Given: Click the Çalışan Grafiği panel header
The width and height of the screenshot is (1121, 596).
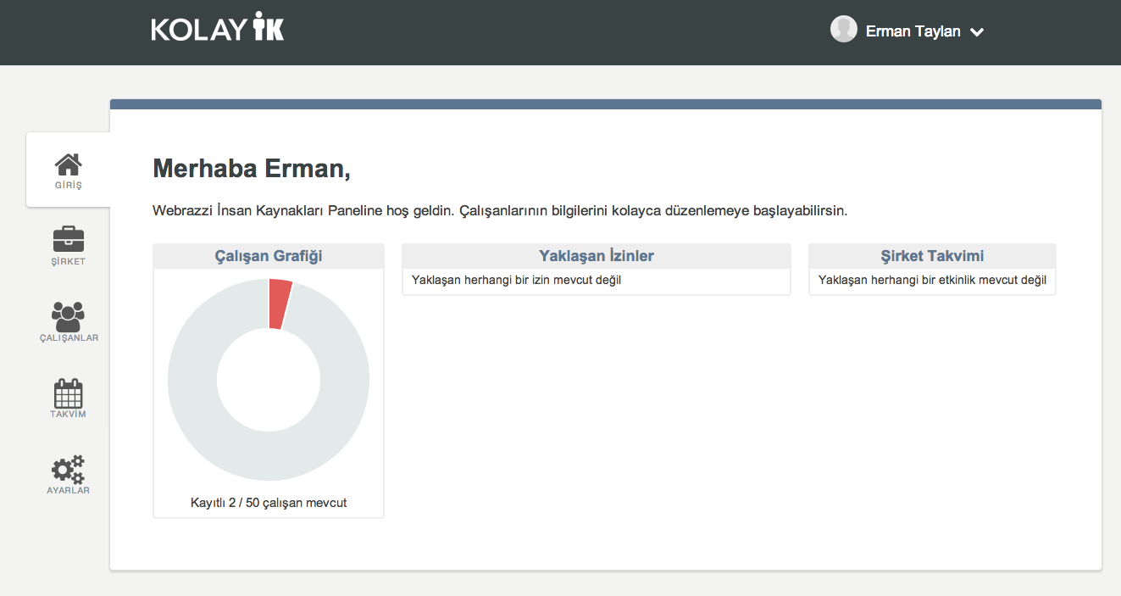Looking at the screenshot, I should (269, 256).
